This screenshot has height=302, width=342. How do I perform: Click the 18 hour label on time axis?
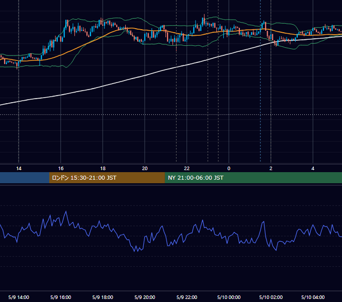103,169
